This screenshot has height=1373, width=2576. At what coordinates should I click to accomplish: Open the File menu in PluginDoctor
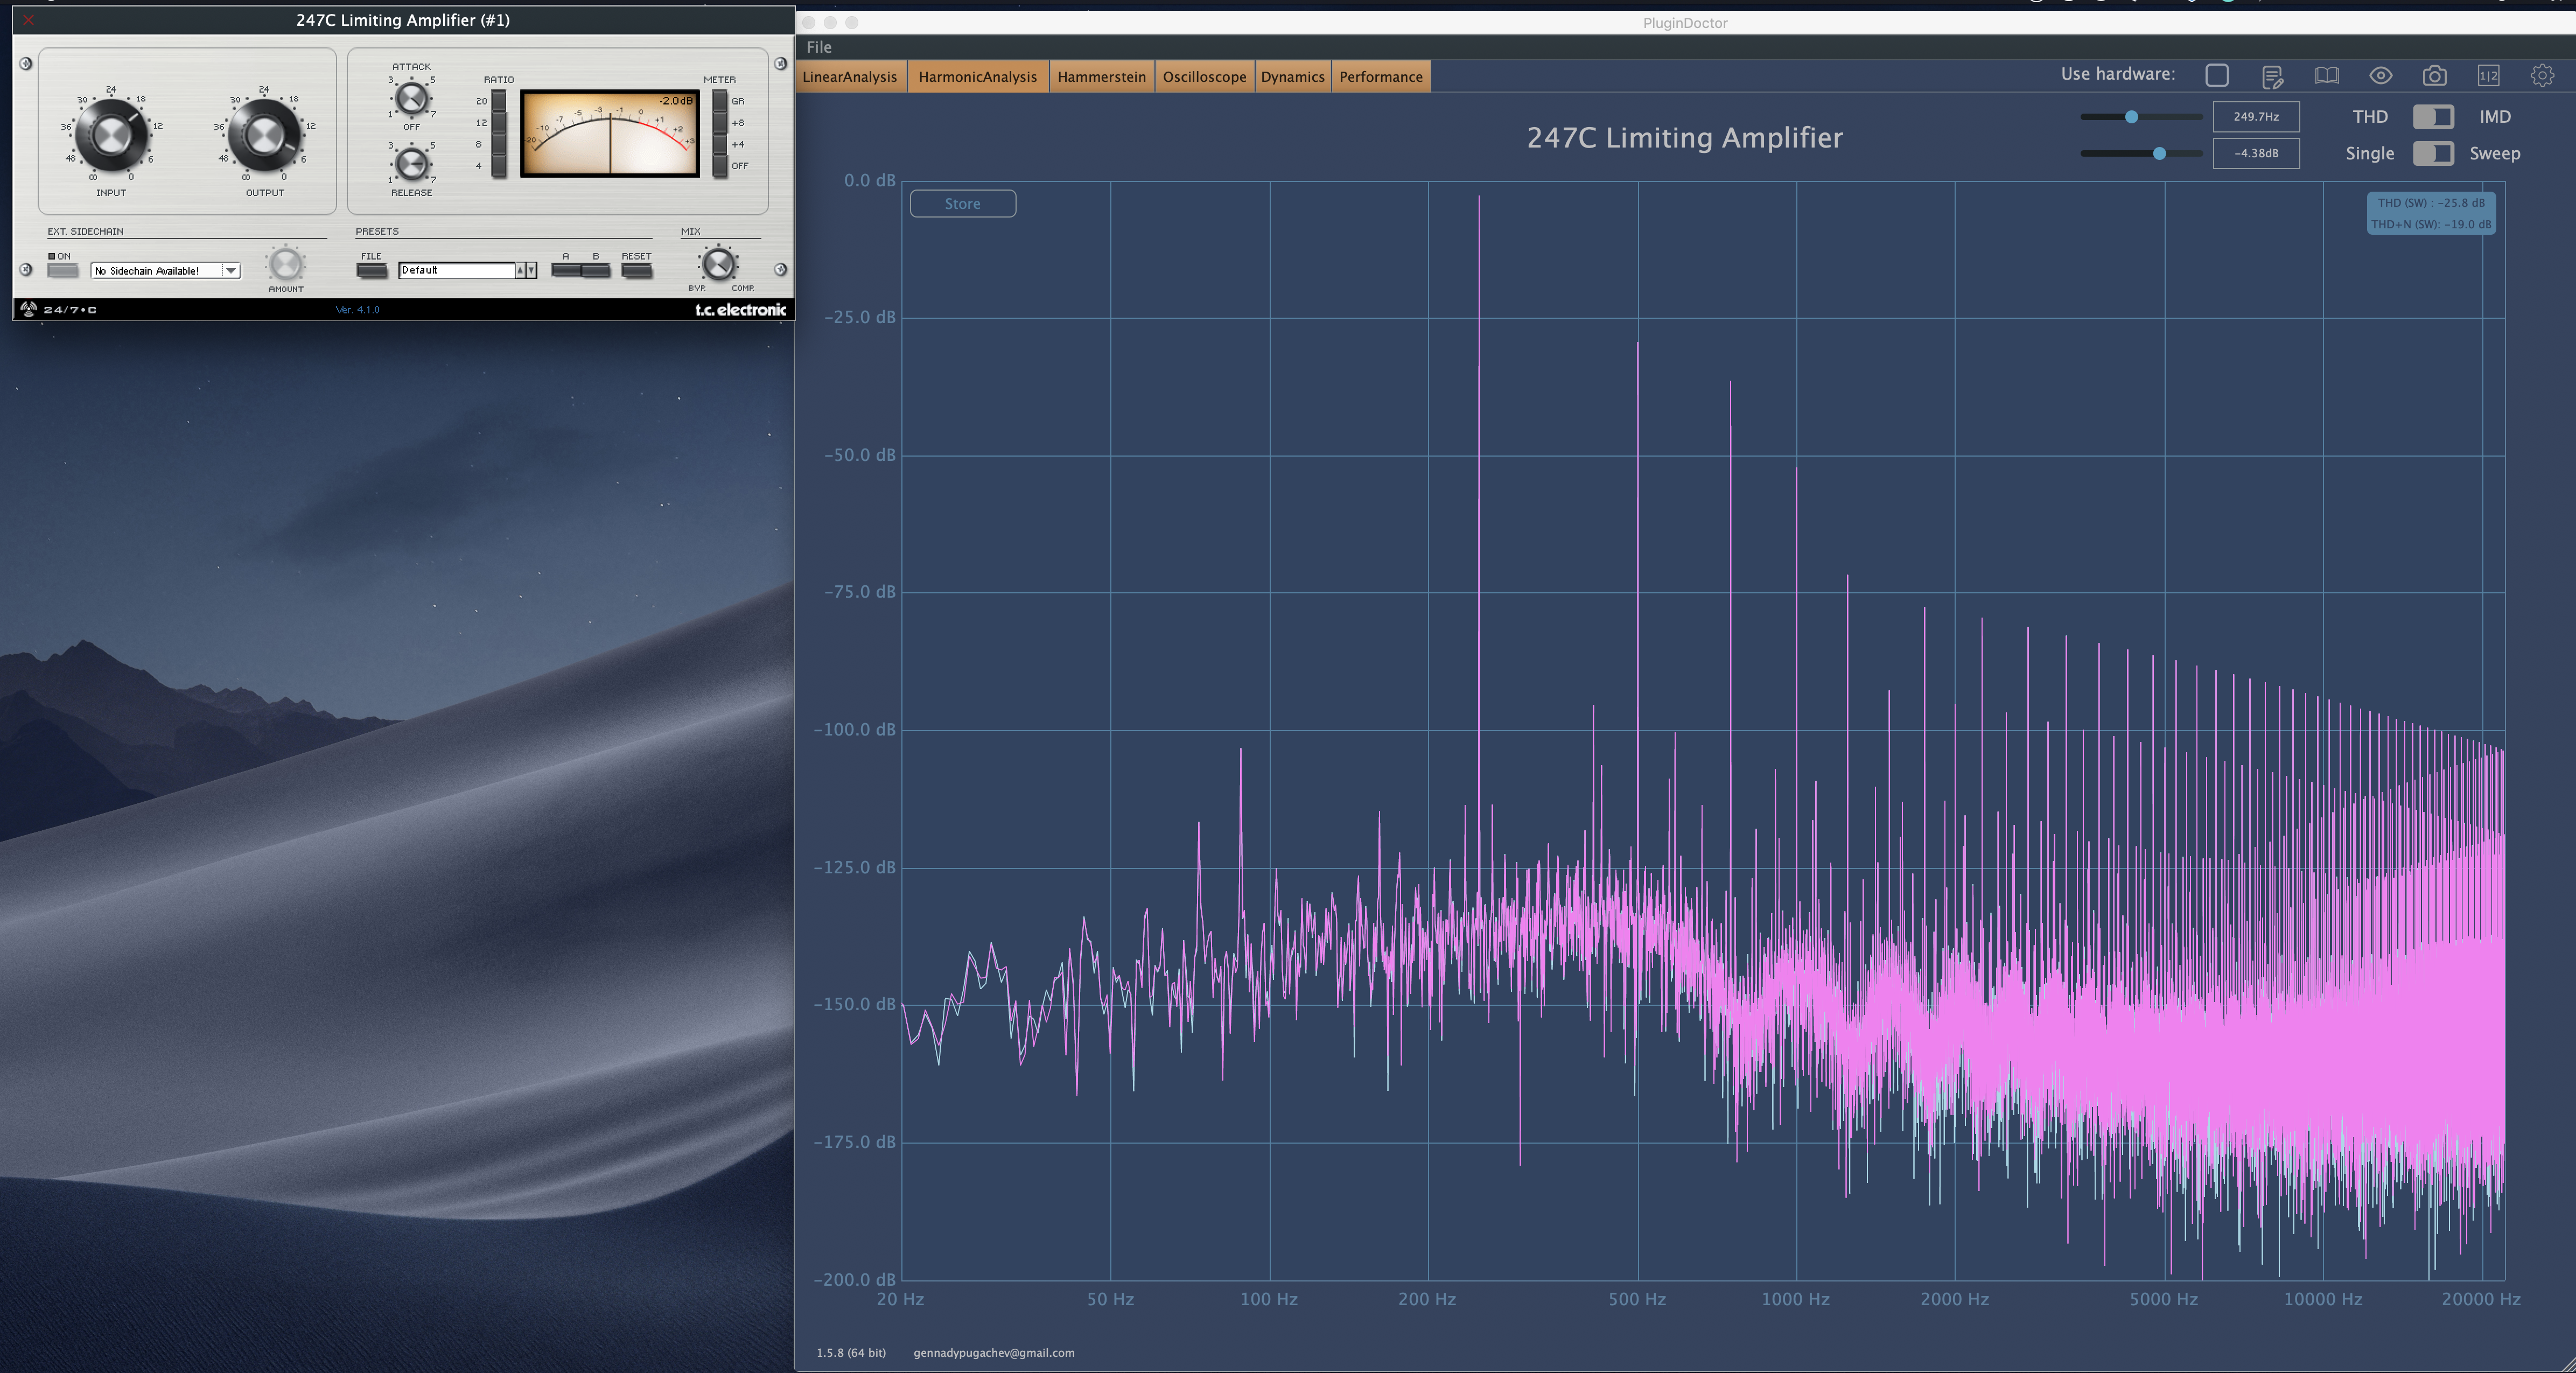[x=819, y=47]
